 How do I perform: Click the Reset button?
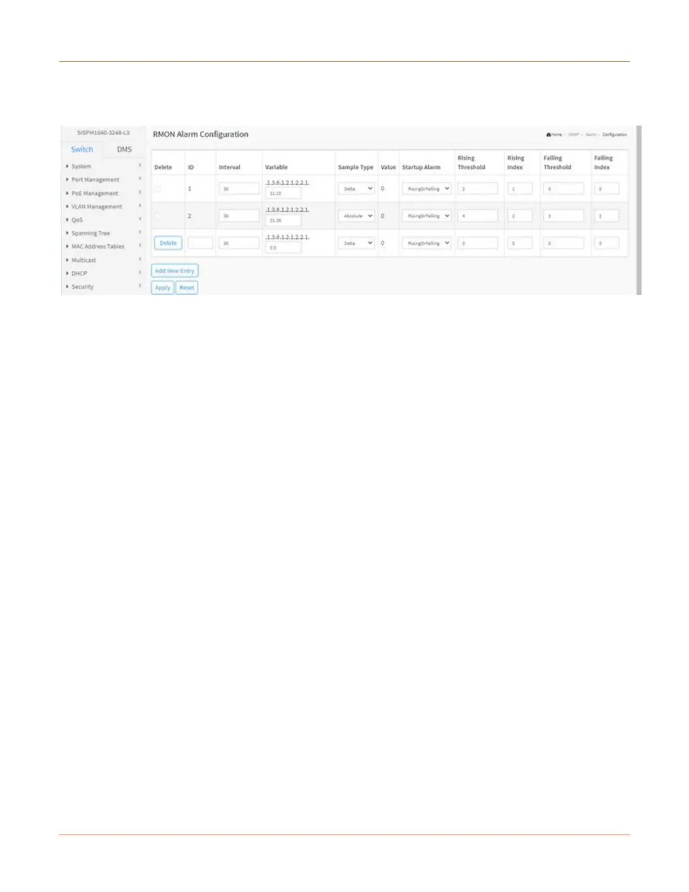(x=187, y=288)
